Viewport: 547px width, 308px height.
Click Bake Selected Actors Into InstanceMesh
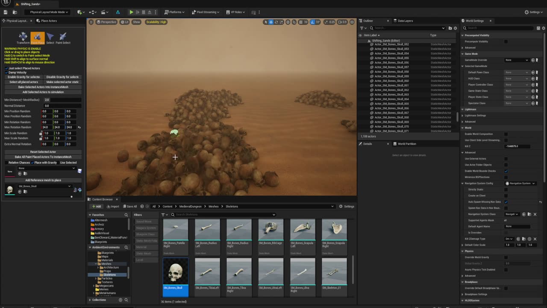(43, 87)
